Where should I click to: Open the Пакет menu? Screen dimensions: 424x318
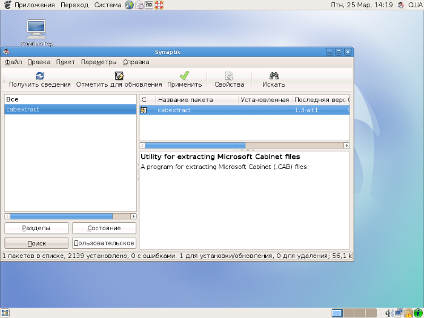click(x=65, y=62)
